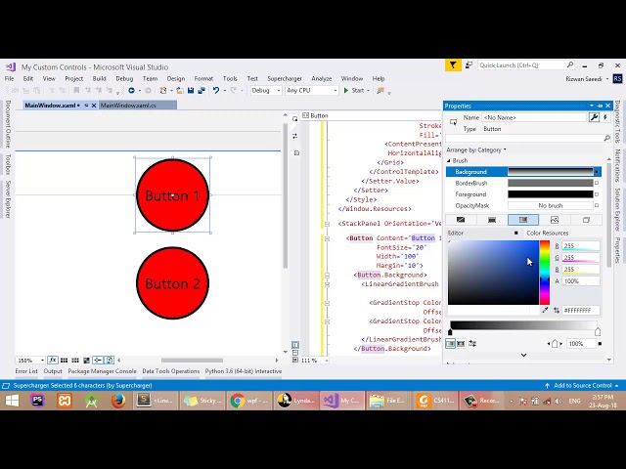Select the Gradient brush icon

(523, 220)
